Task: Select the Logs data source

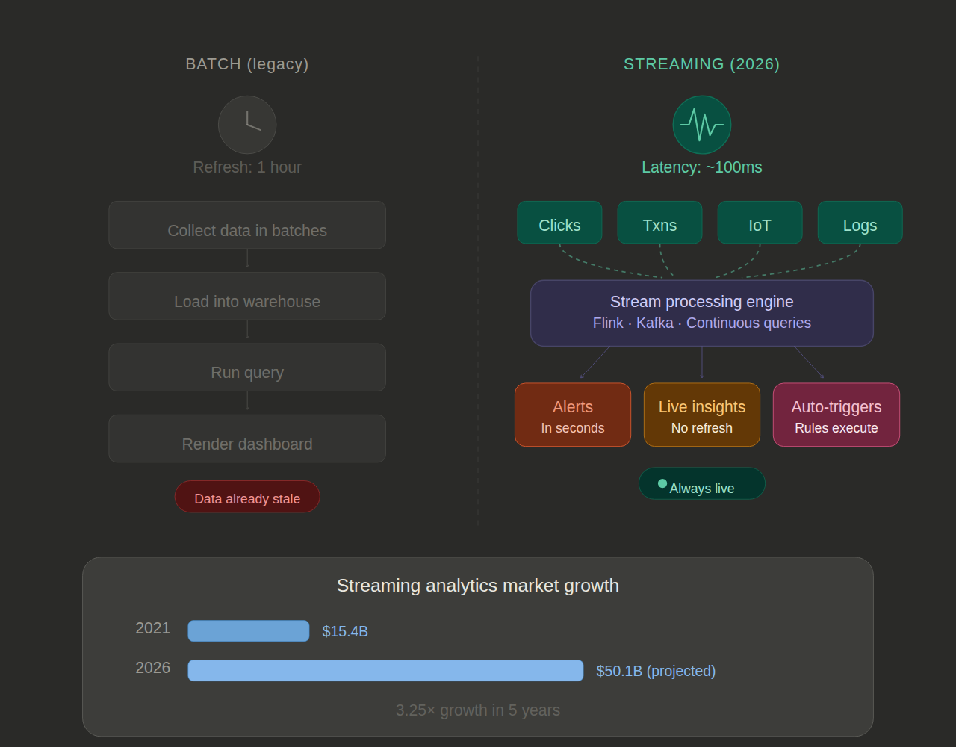Action: 860,223
